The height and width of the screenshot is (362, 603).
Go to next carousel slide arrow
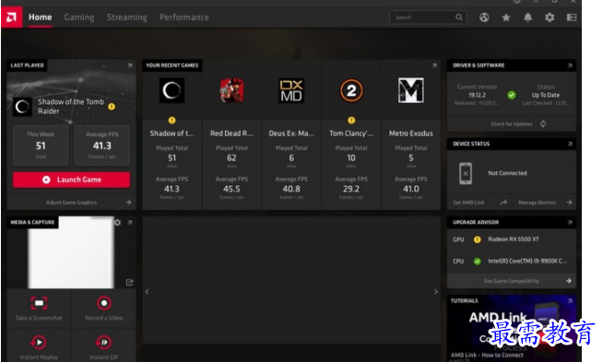[x=436, y=292]
